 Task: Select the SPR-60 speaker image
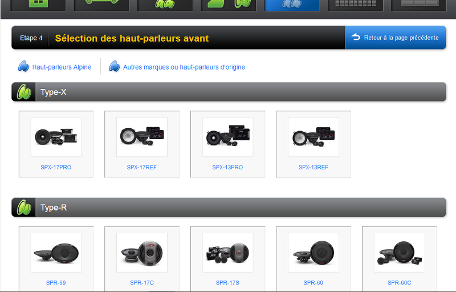tap(313, 252)
